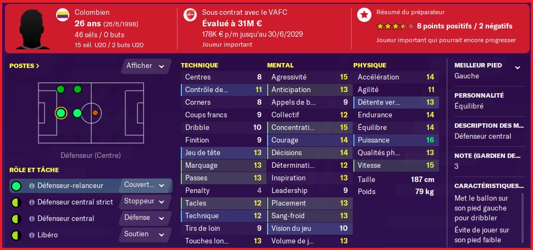Image resolution: width=533 pixels, height=250 pixels.
Task: Click the star icon next to Résumé du préparateur
Action: 364,15
